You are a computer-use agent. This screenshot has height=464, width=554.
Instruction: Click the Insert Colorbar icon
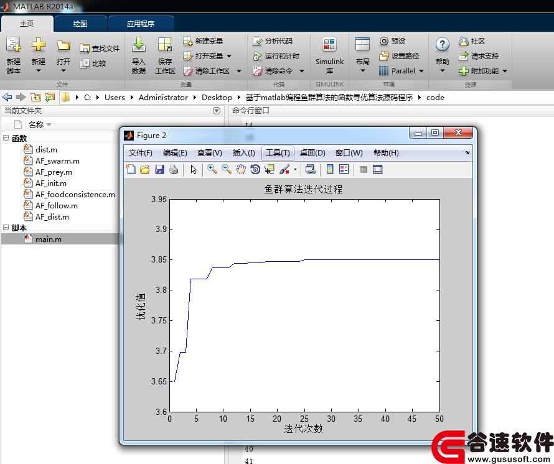coord(330,170)
